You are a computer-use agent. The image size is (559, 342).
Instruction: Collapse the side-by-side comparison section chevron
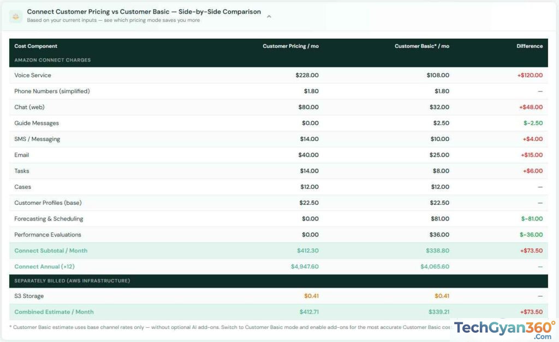coord(269,16)
